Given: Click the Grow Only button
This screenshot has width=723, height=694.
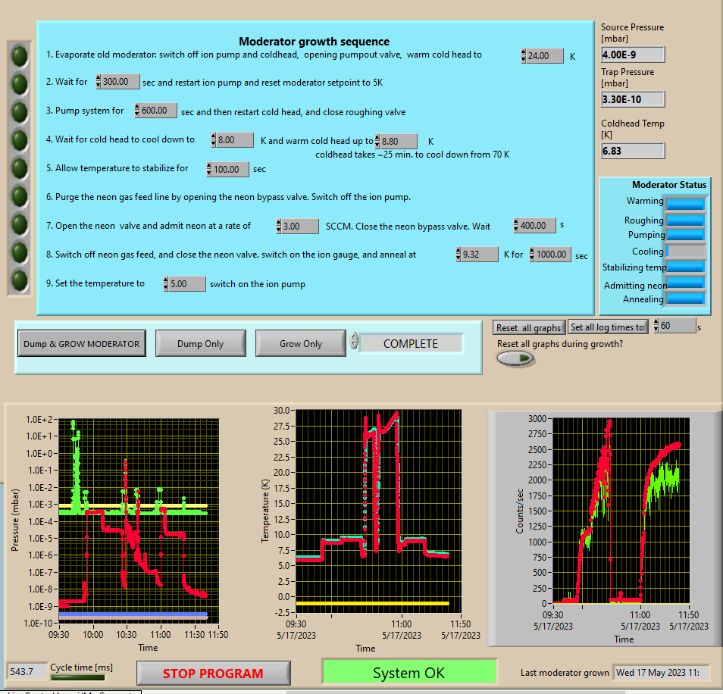Looking at the screenshot, I should pos(301,343).
